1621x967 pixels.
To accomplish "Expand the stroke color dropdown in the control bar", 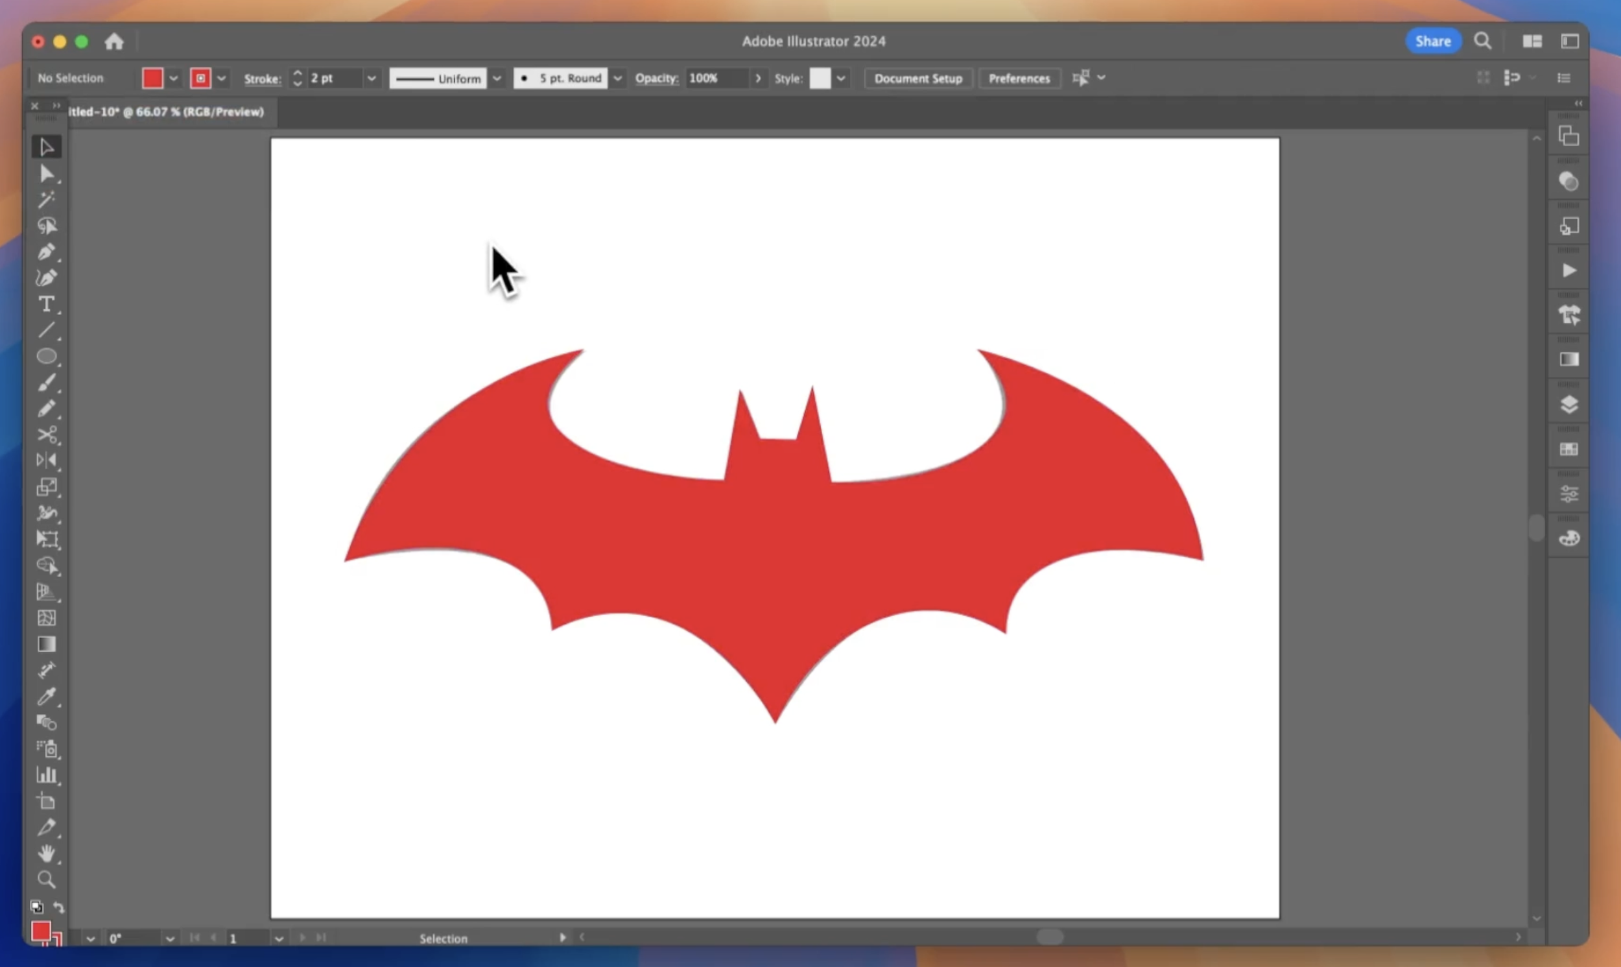I will pyautogui.click(x=222, y=78).
